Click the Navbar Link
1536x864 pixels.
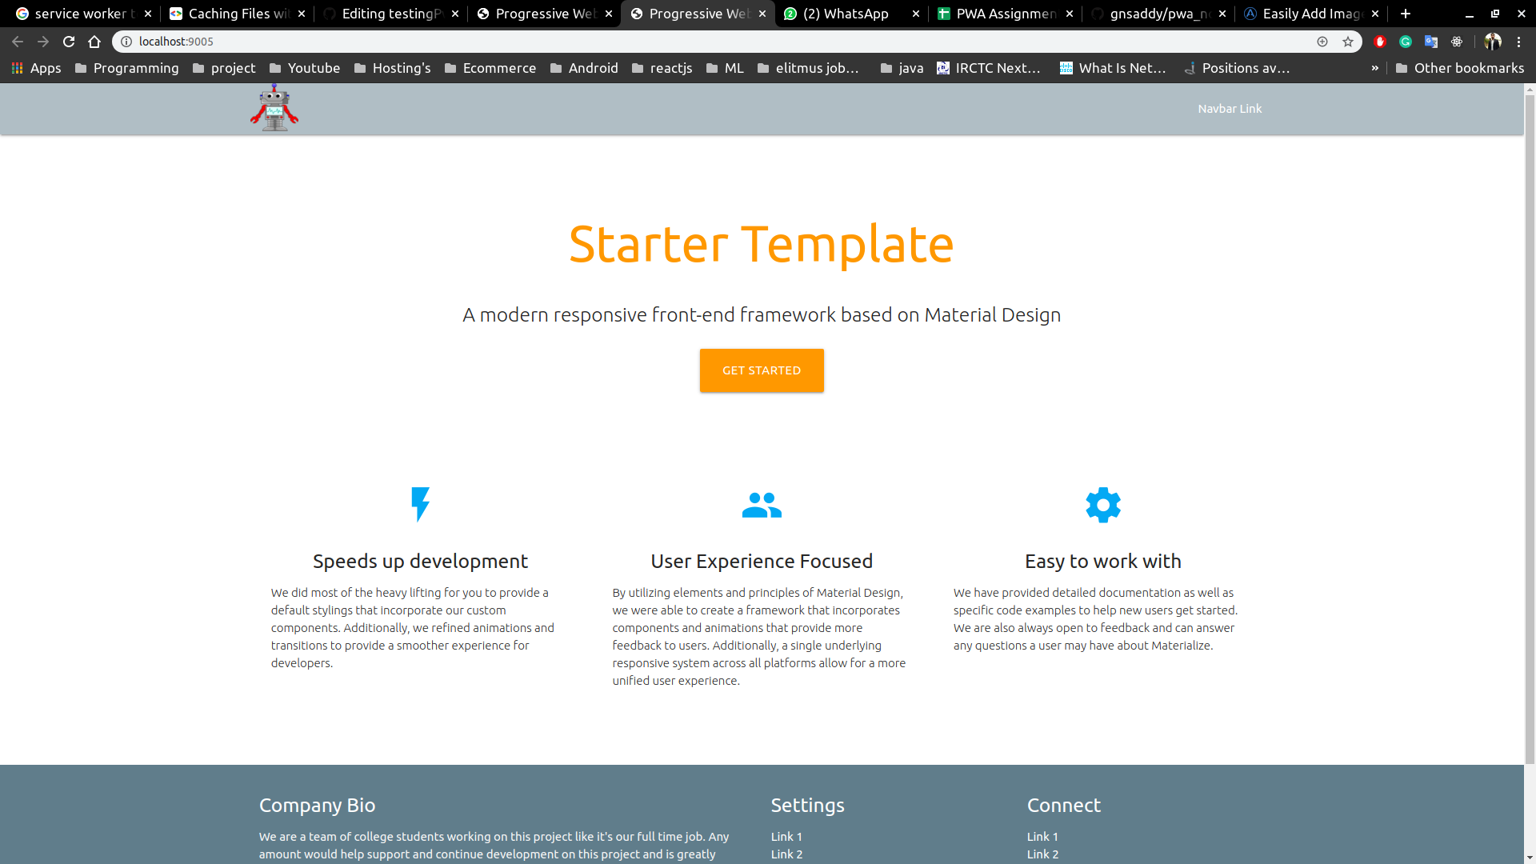pyautogui.click(x=1229, y=109)
